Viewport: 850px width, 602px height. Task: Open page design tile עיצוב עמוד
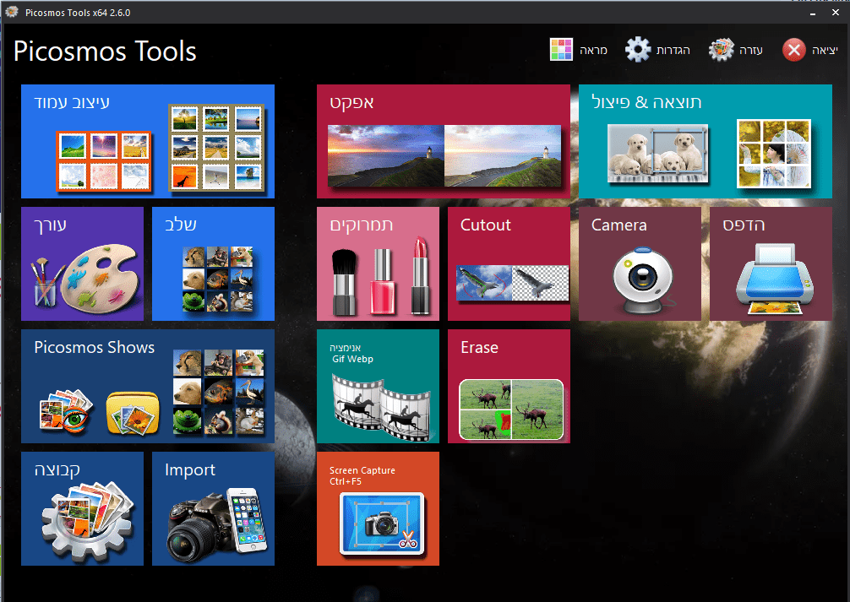[x=148, y=142]
